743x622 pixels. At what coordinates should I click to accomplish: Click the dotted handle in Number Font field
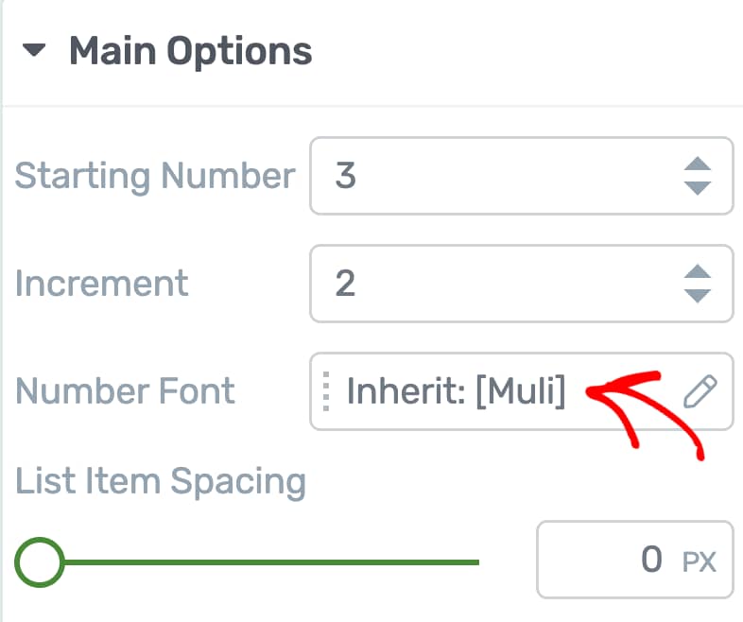coord(326,391)
